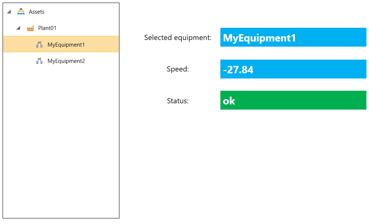Select the Plant01 tree item

click(x=47, y=28)
